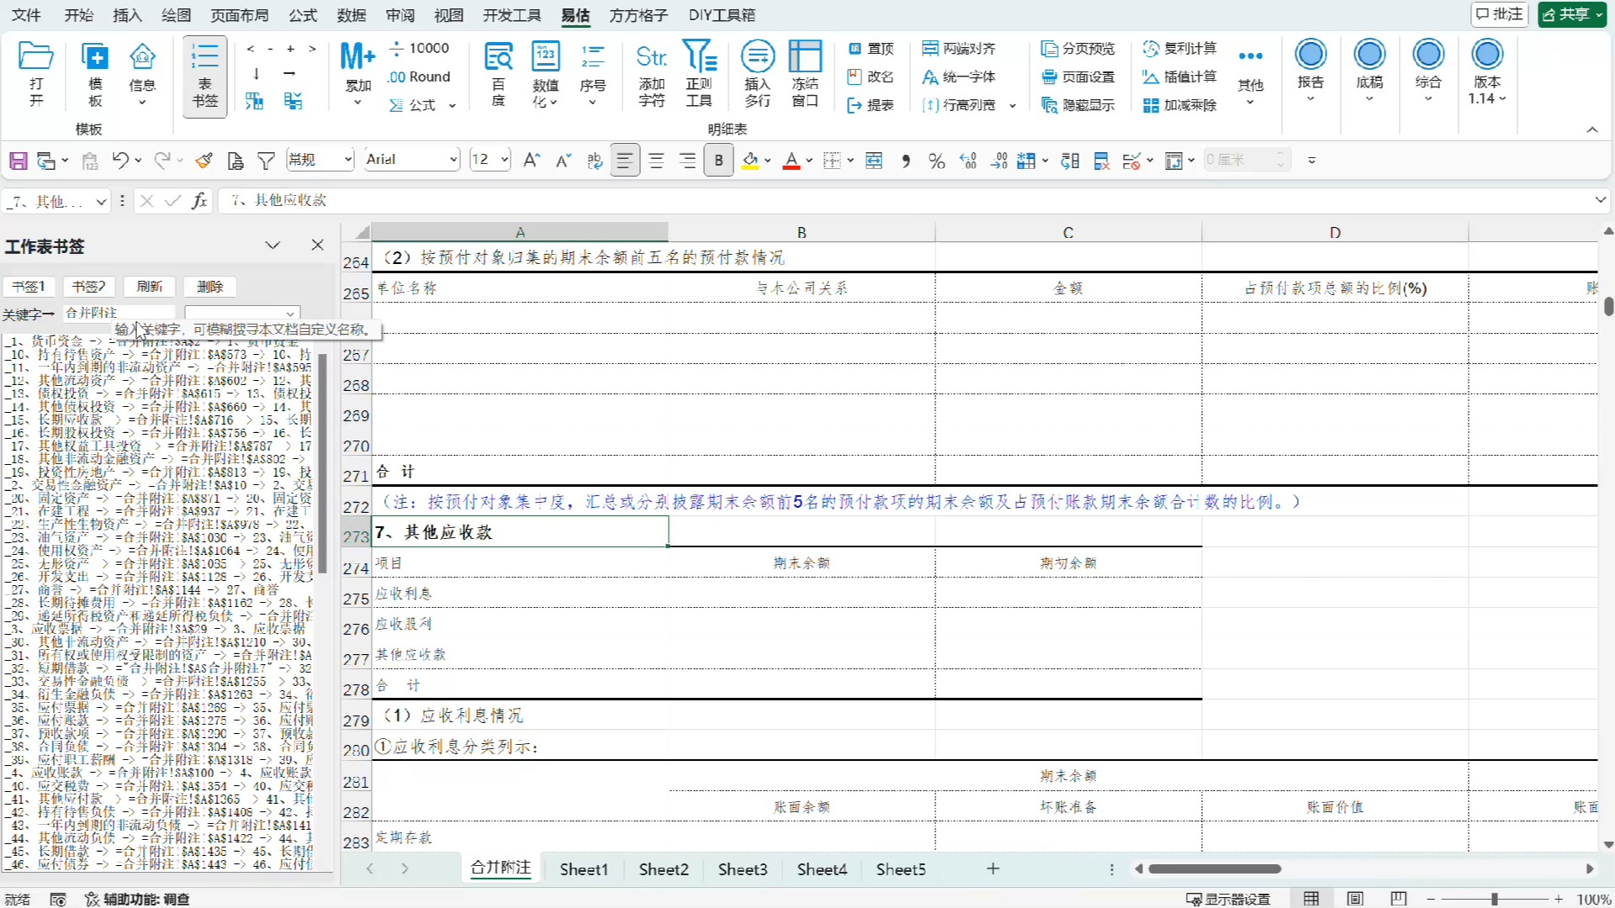Open the Arial font name dropdown

click(453, 160)
